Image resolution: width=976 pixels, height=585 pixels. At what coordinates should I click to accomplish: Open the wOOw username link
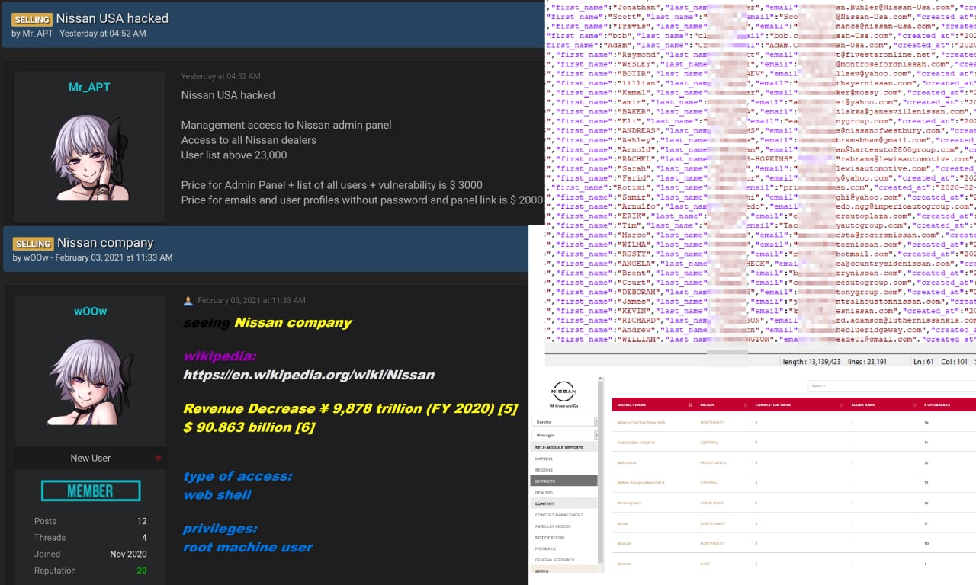pos(90,312)
